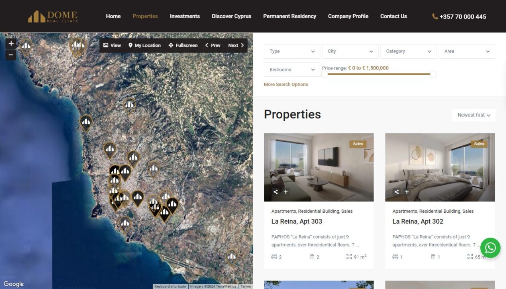The height and width of the screenshot is (289, 506).
Task: Click the price range maximum slider handle
Action: (x=433, y=74)
